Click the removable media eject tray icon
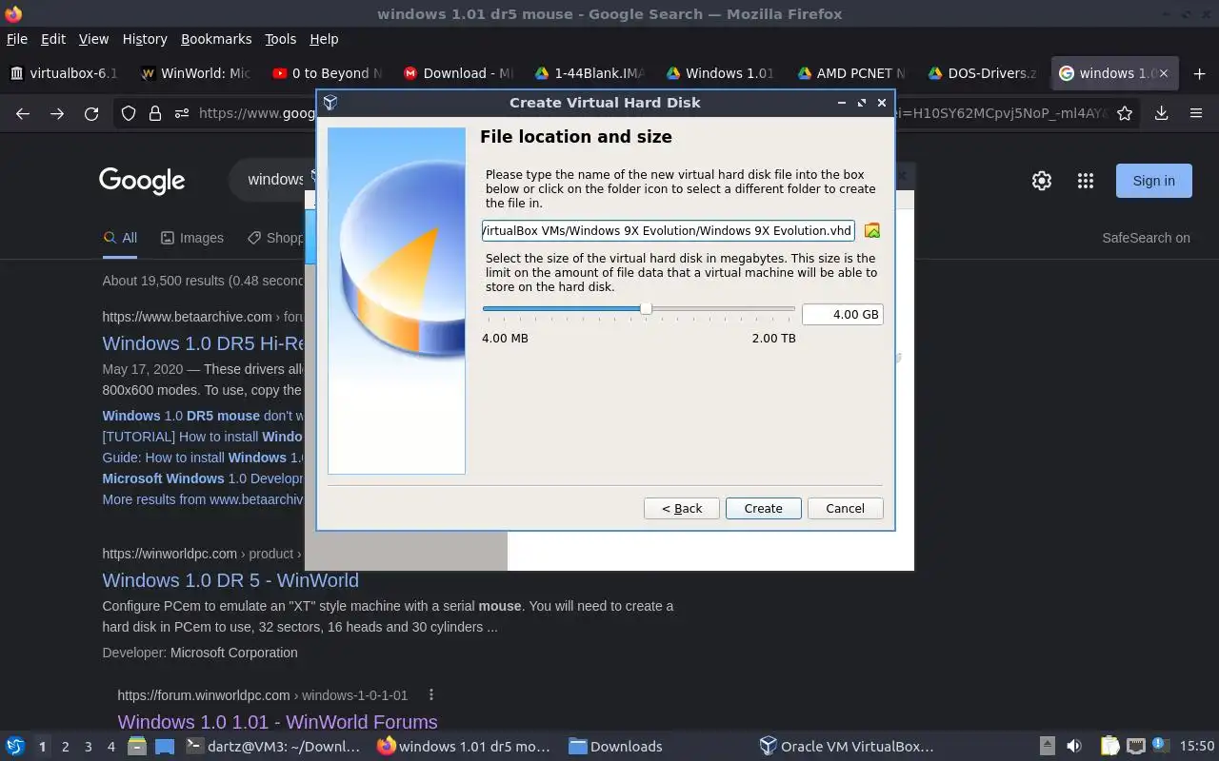This screenshot has width=1219, height=761. (x=1047, y=746)
